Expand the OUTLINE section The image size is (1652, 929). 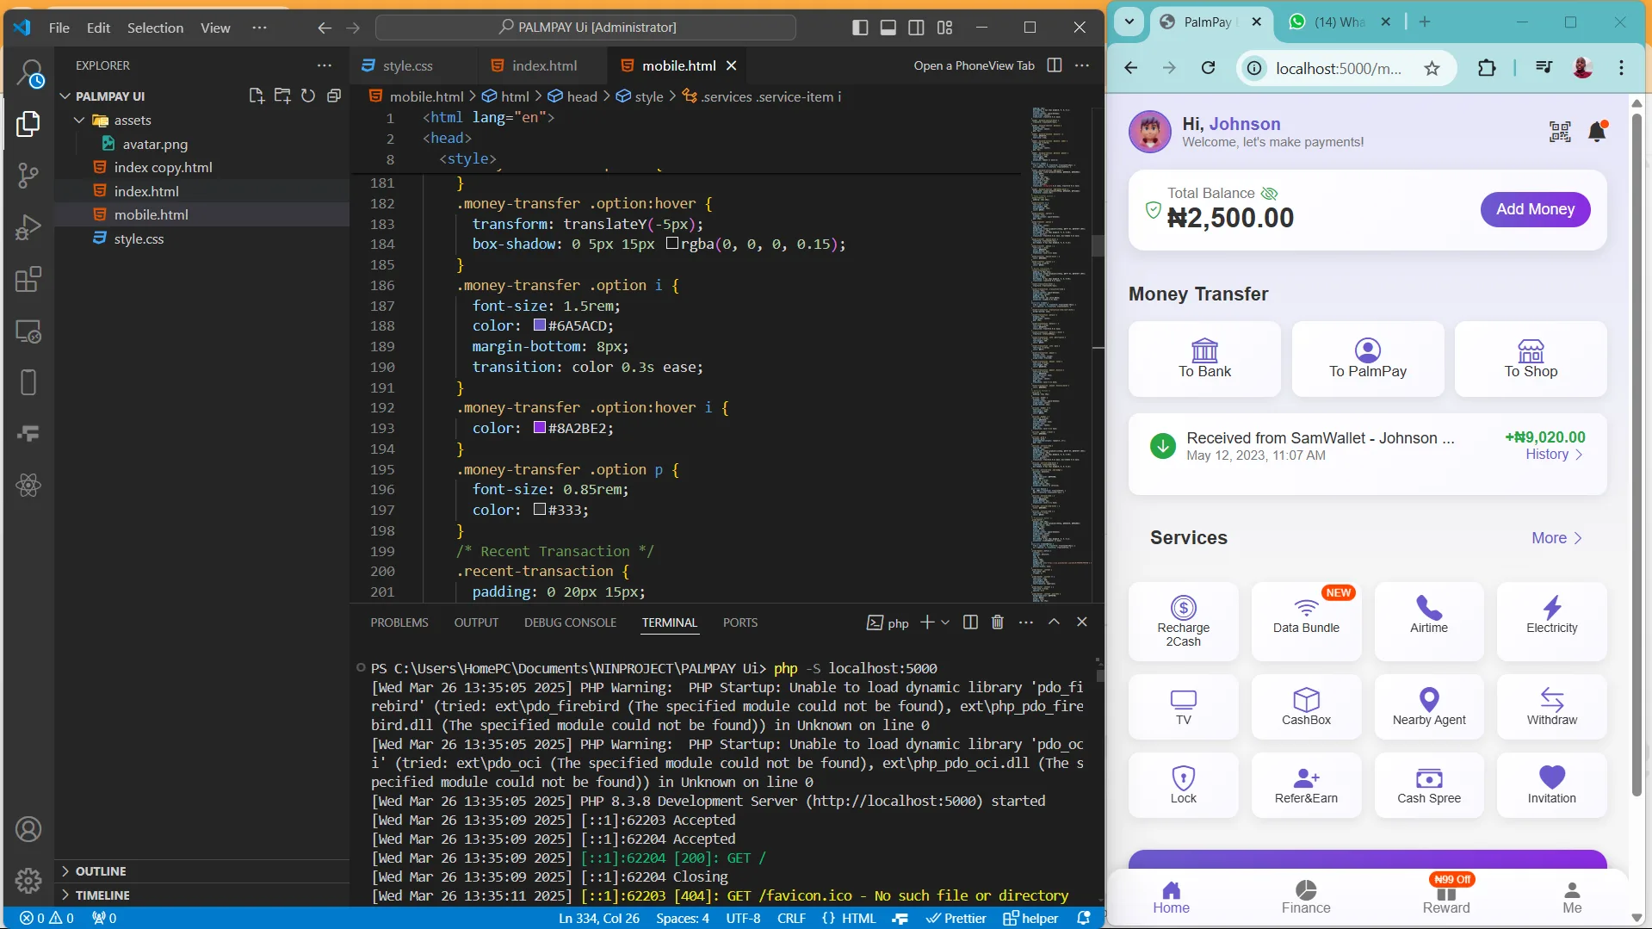[x=65, y=871]
